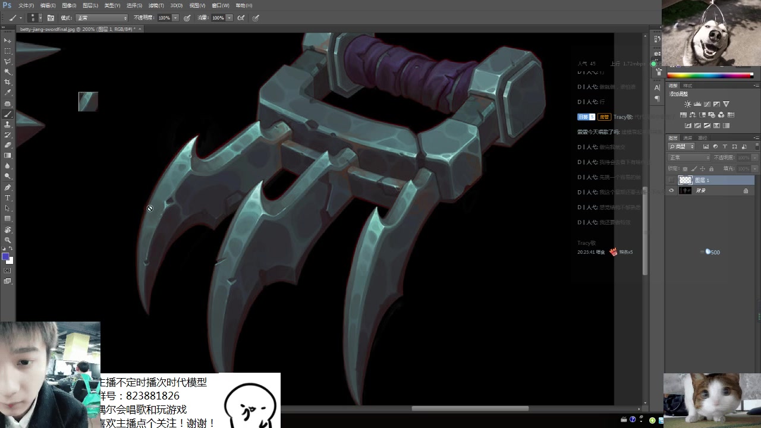Add a Vibrance adjustment
This screenshot has width=761, height=428.
click(726, 104)
